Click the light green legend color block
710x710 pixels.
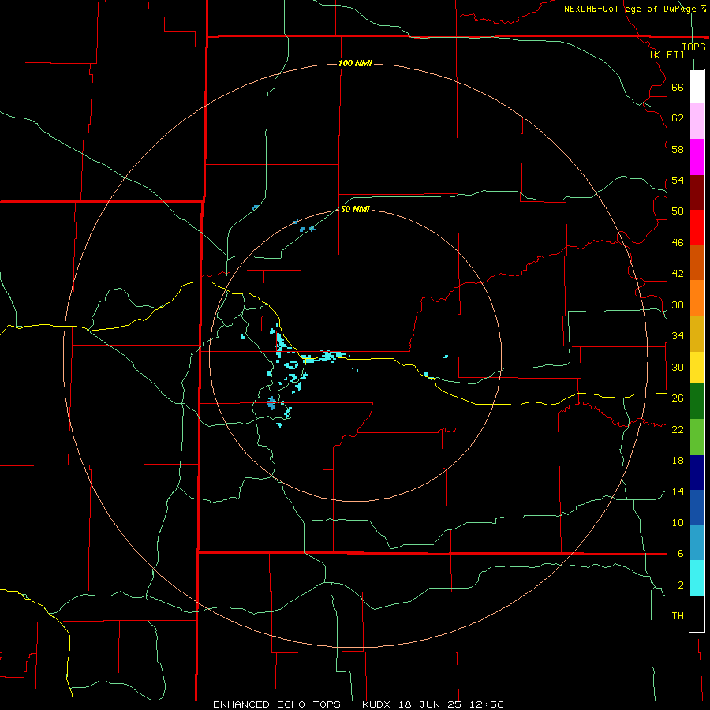[697, 437]
